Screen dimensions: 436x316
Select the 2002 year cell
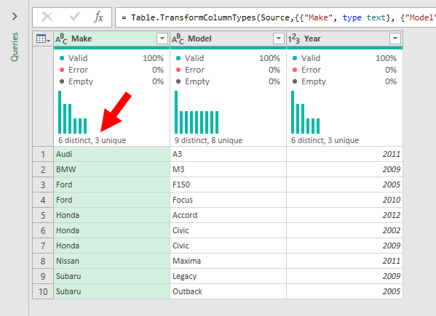344,230
